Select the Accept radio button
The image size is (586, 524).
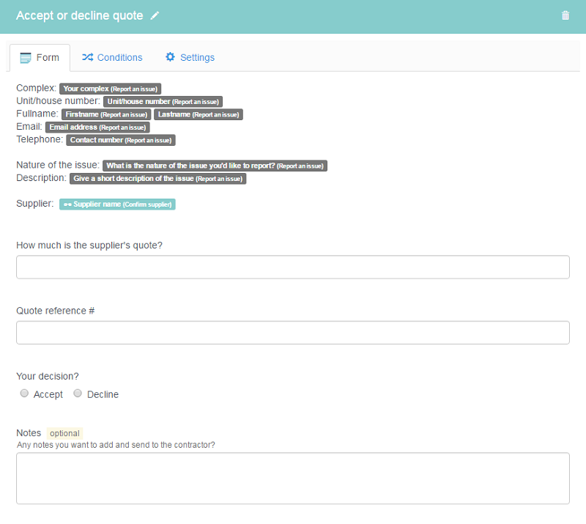pyautogui.click(x=24, y=393)
